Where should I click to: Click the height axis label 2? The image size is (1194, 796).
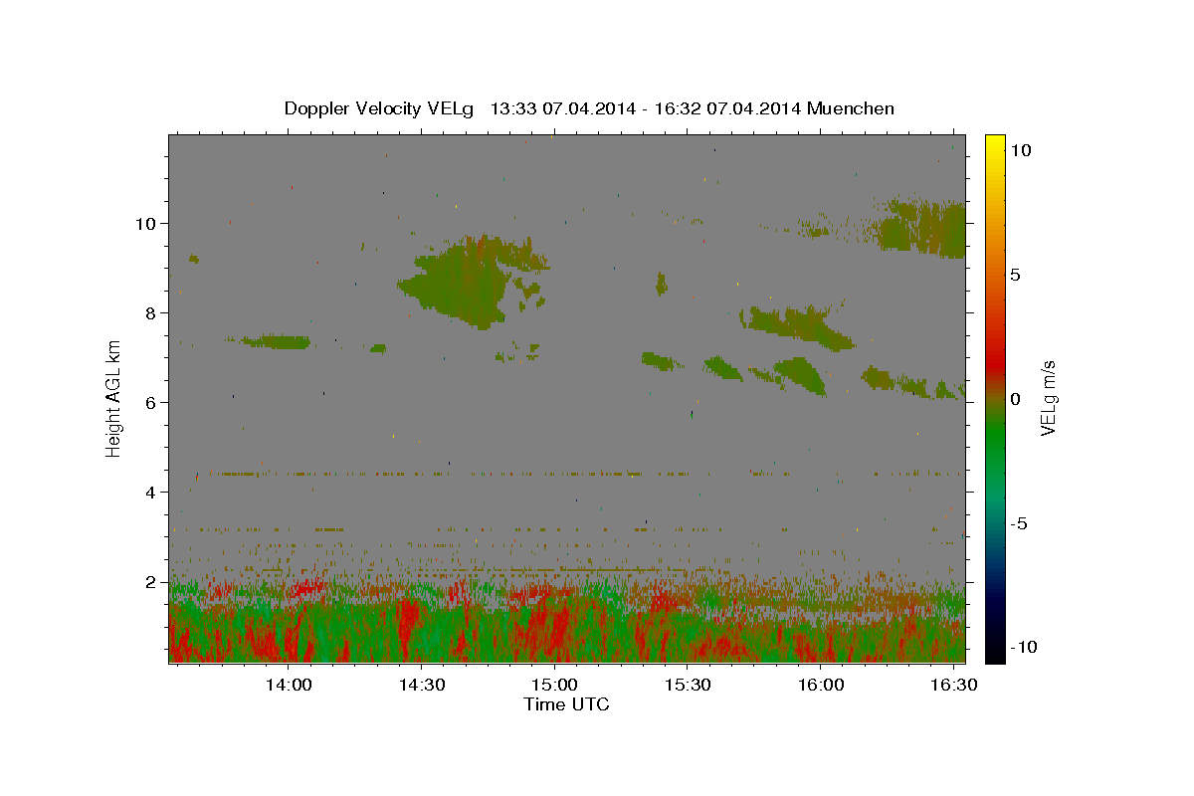[x=151, y=582]
